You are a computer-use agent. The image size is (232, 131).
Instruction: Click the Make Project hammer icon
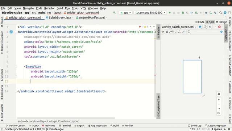pyautogui.click(x=114, y=13)
